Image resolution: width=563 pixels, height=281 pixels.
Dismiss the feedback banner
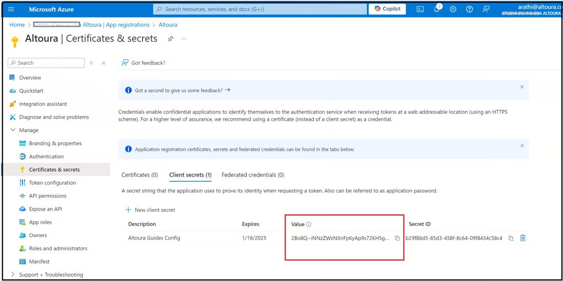point(522,87)
